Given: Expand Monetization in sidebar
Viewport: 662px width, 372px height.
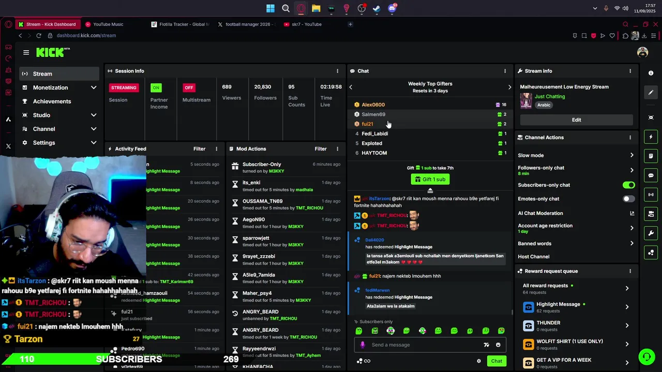Looking at the screenshot, I should click(x=94, y=88).
